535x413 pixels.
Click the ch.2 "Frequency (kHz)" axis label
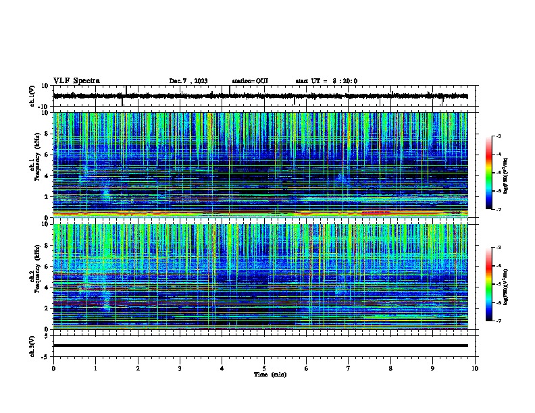tap(37, 269)
